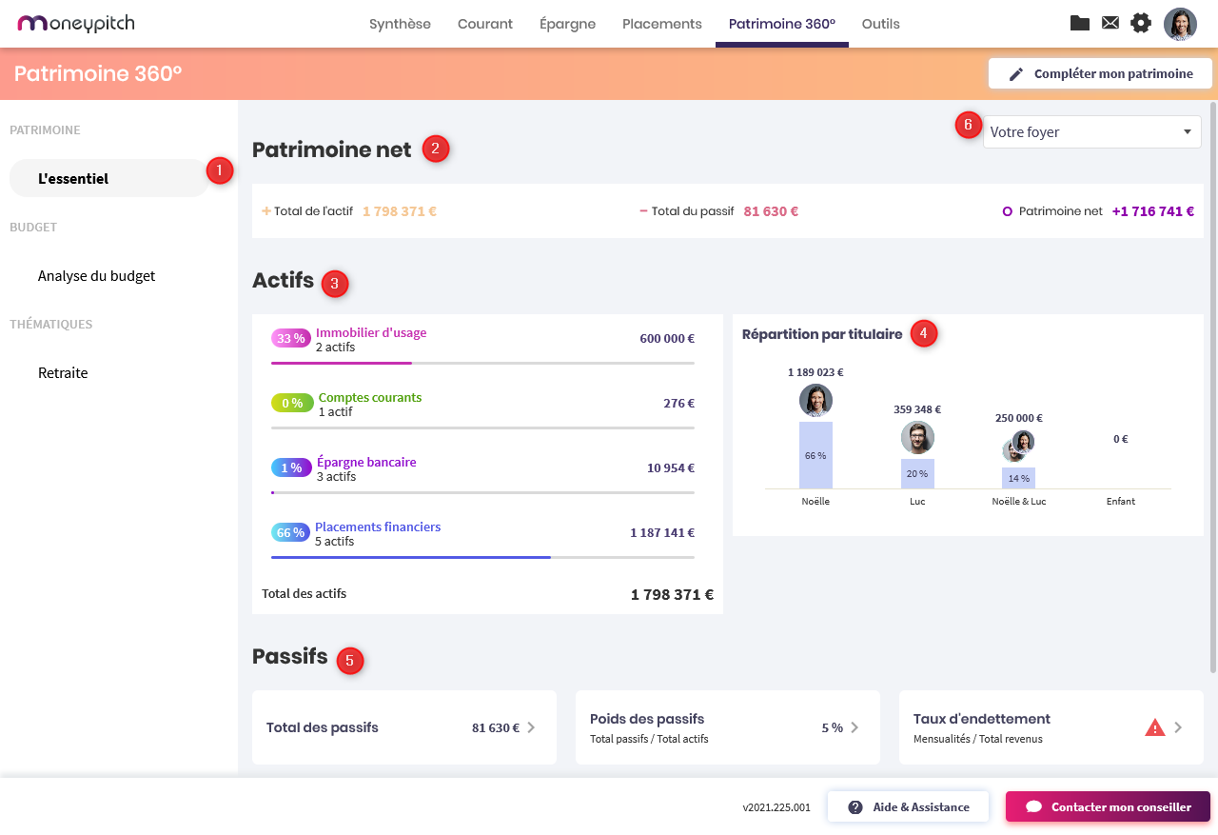Open the documents folder icon
Image resolution: width=1218 pixels, height=835 pixels.
[x=1080, y=24]
